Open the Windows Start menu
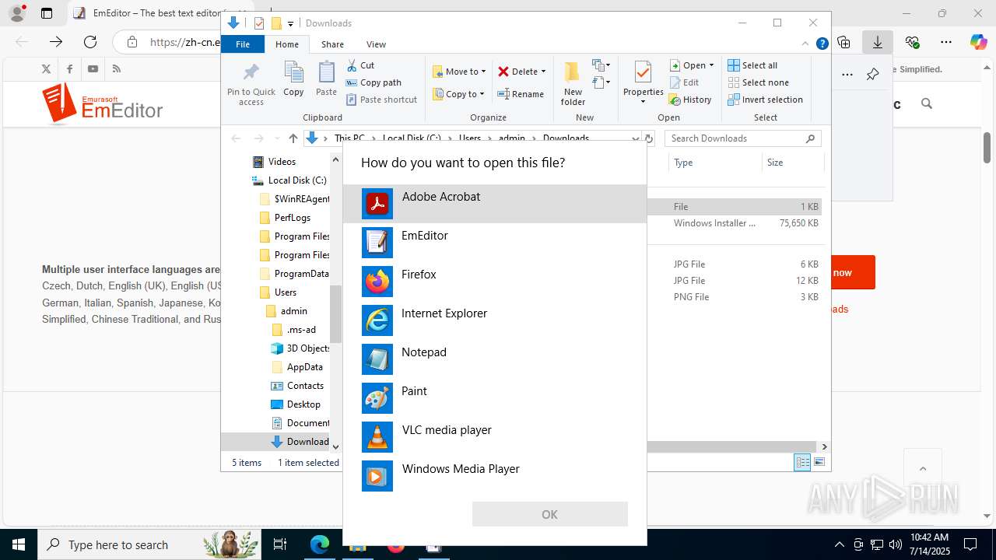Image resolution: width=996 pixels, height=560 pixels. click(18, 544)
